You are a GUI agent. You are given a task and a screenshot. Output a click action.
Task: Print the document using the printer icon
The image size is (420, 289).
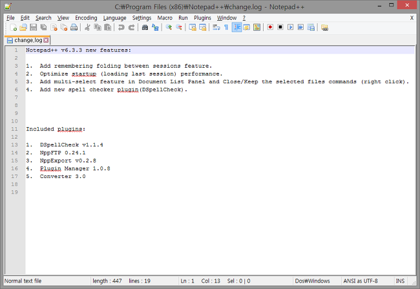click(74, 28)
